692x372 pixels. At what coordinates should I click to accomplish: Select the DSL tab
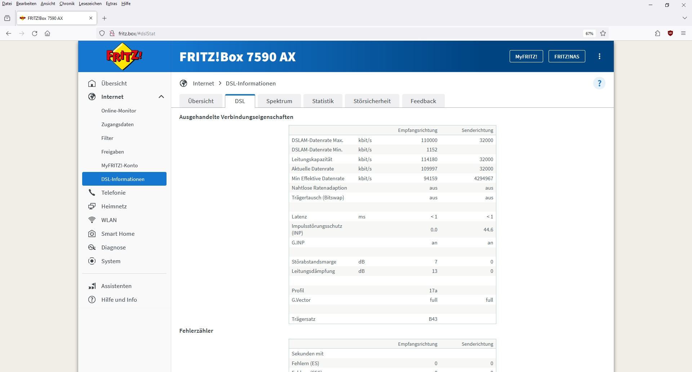[240, 101]
